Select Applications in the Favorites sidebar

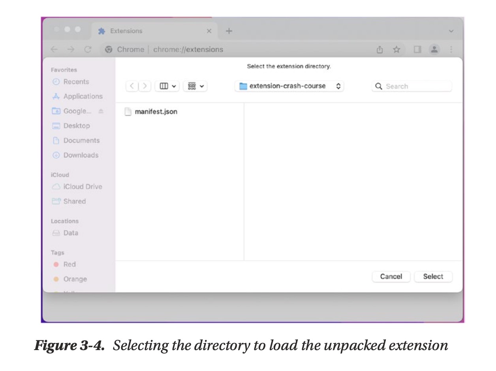(x=83, y=96)
